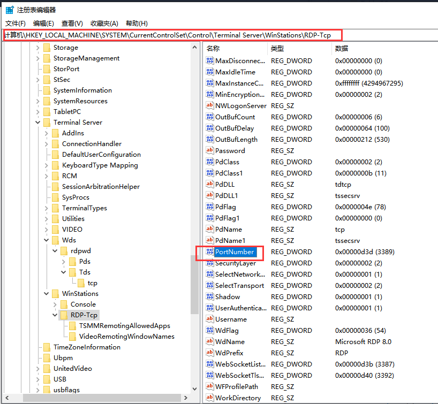The height and width of the screenshot is (404, 438).
Task: Open the 收藏夹(A) menu
Action: tap(104, 24)
